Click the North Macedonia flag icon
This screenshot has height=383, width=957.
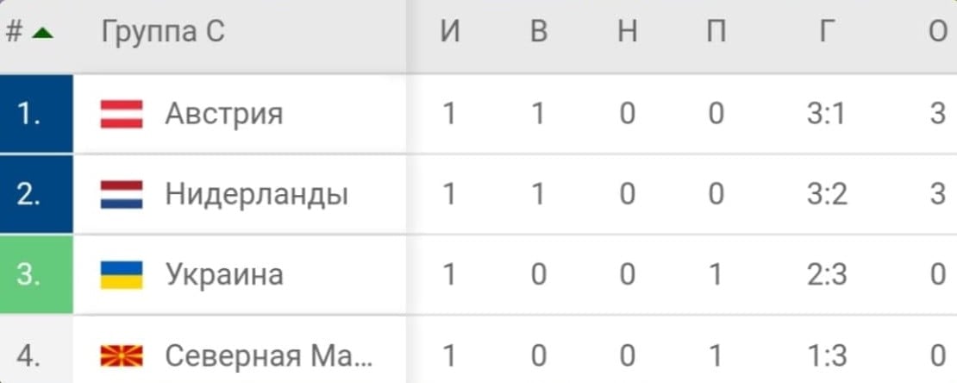click(x=122, y=356)
